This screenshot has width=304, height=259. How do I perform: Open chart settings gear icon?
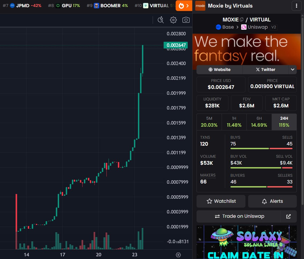tap(173, 20)
